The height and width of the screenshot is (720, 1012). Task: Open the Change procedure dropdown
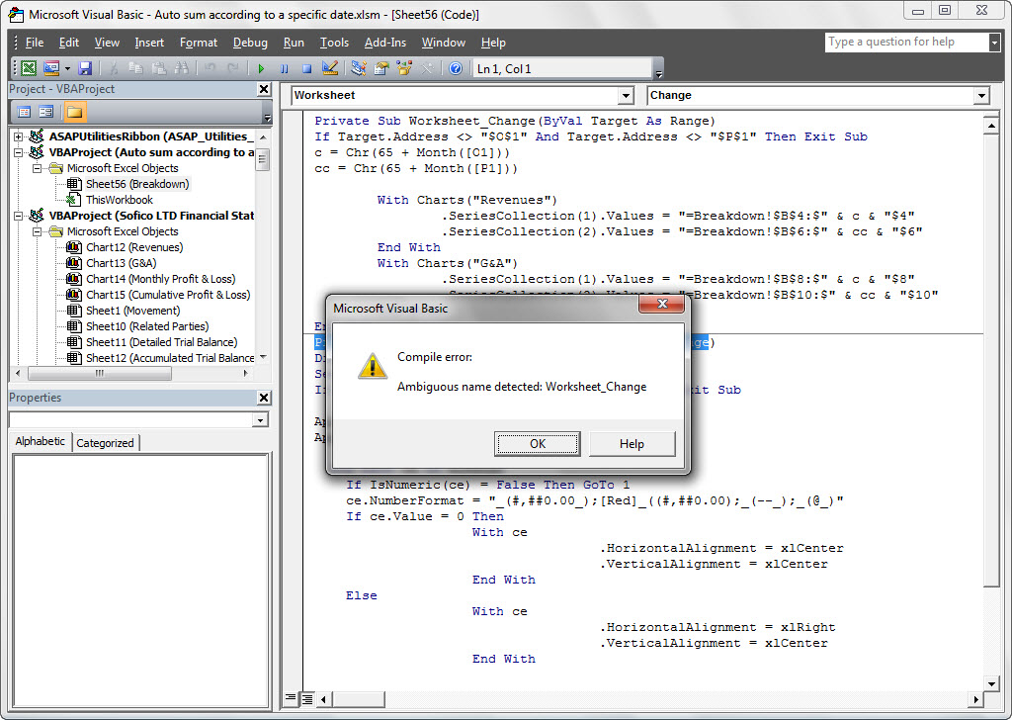(981, 96)
